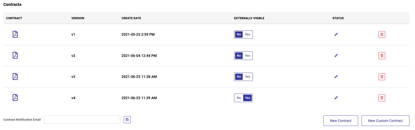This screenshot has height=130, width=415.
Task: Open the v3 contract PDF icon
Action: tap(15, 77)
